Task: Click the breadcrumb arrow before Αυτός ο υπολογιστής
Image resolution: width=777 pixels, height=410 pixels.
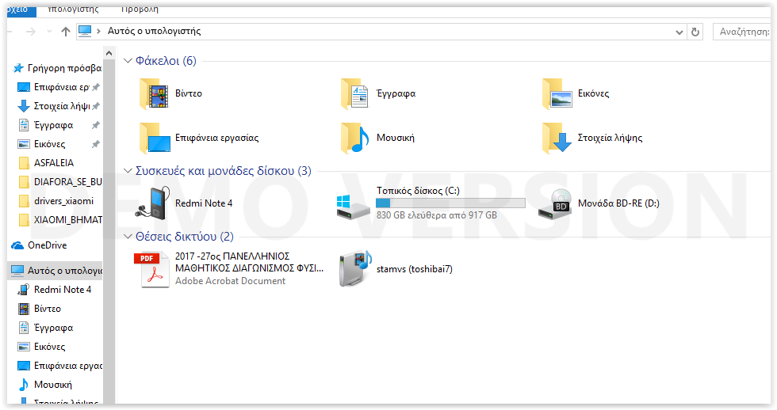Action: click(x=98, y=31)
